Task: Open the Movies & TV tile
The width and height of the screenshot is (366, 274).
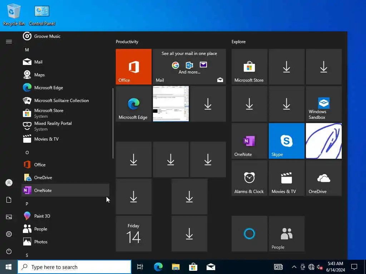Action: pos(287,178)
